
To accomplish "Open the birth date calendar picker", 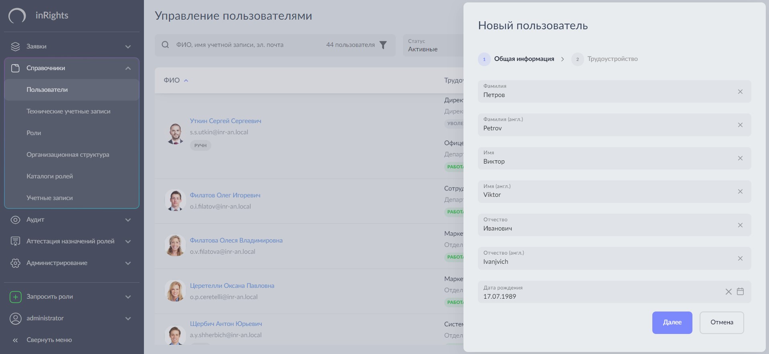I will (740, 291).
